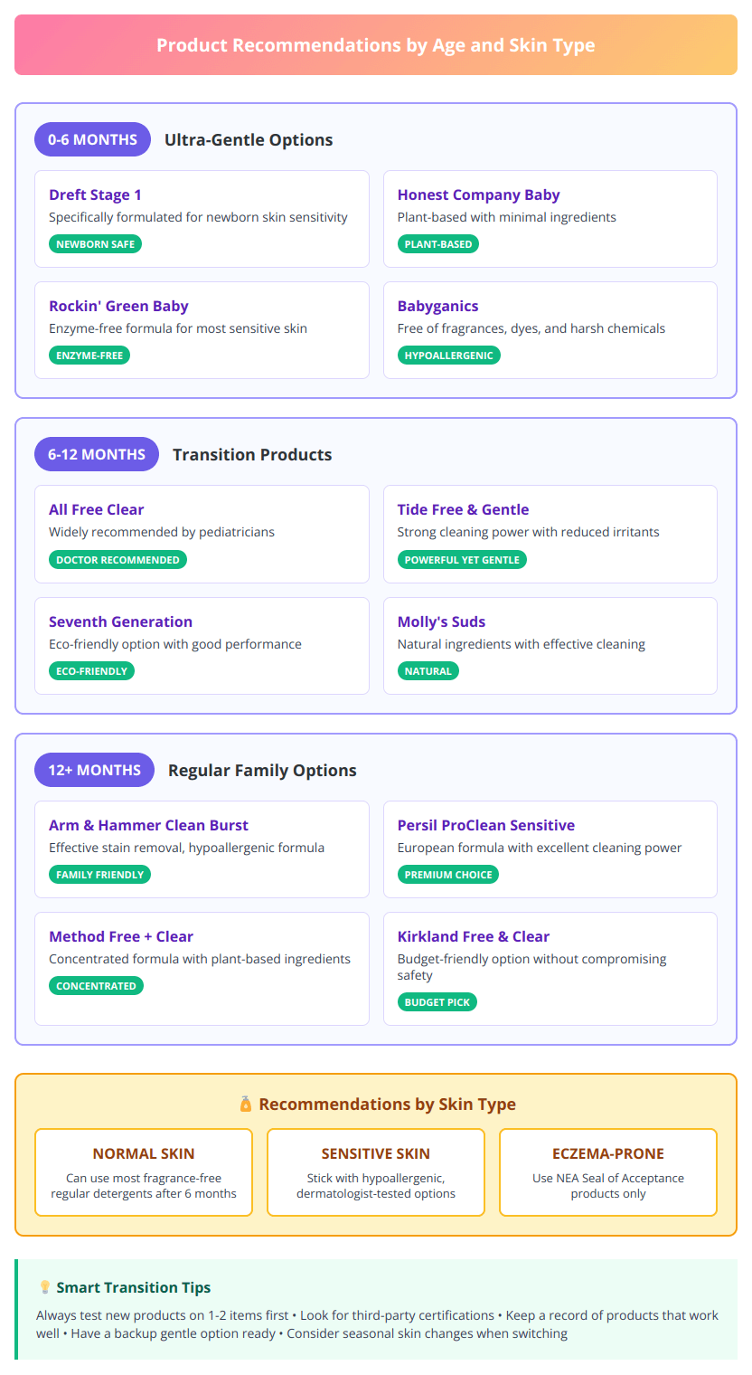
Task: Select the ECZEMA-PRONE heading
Action: coord(608,1153)
